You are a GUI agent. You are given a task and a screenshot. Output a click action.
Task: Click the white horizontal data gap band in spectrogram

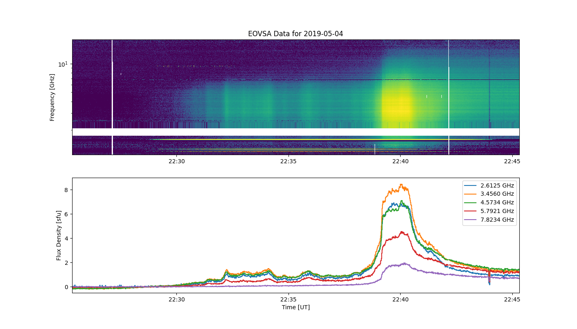click(x=296, y=132)
